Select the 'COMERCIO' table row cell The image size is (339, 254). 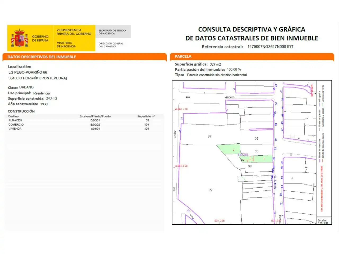pos(16,125)
